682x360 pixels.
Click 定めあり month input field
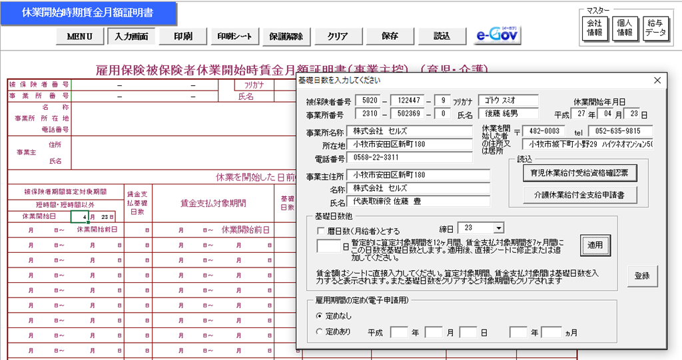(x=433, y=332)
